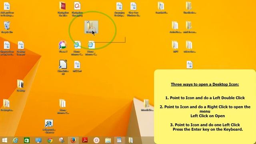The width and height of the screenshot is (256, 144).
Task: Select the red folder icon on desktop
Action: pyautogui.click(x=63, y=9)
